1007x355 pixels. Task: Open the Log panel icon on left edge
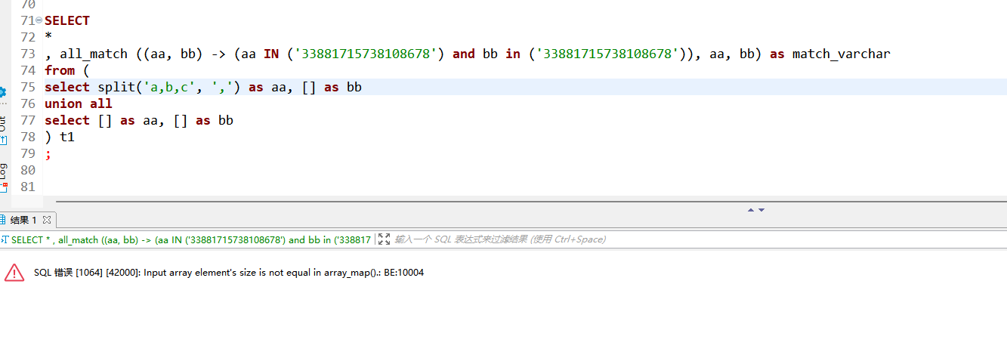click(x=3, y=175)
